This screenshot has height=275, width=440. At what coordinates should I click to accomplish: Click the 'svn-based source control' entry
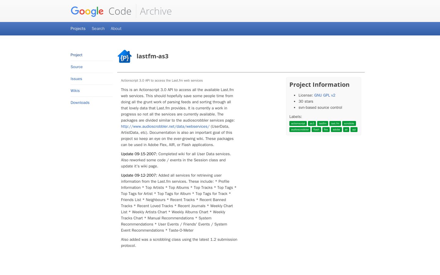pos(320,108)
